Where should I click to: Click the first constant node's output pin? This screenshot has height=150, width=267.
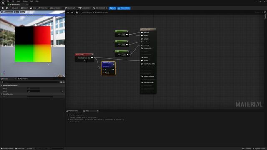tap(127, 35)
